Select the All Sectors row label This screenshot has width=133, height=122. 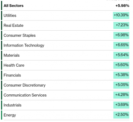point(14,6)
